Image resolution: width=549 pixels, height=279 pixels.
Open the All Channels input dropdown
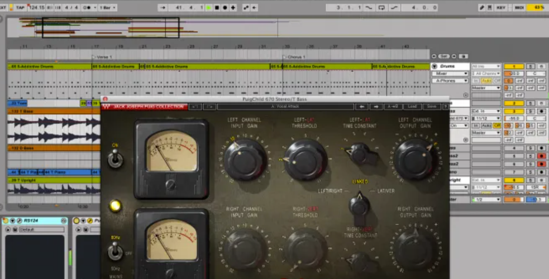click(x=486, y=74)
